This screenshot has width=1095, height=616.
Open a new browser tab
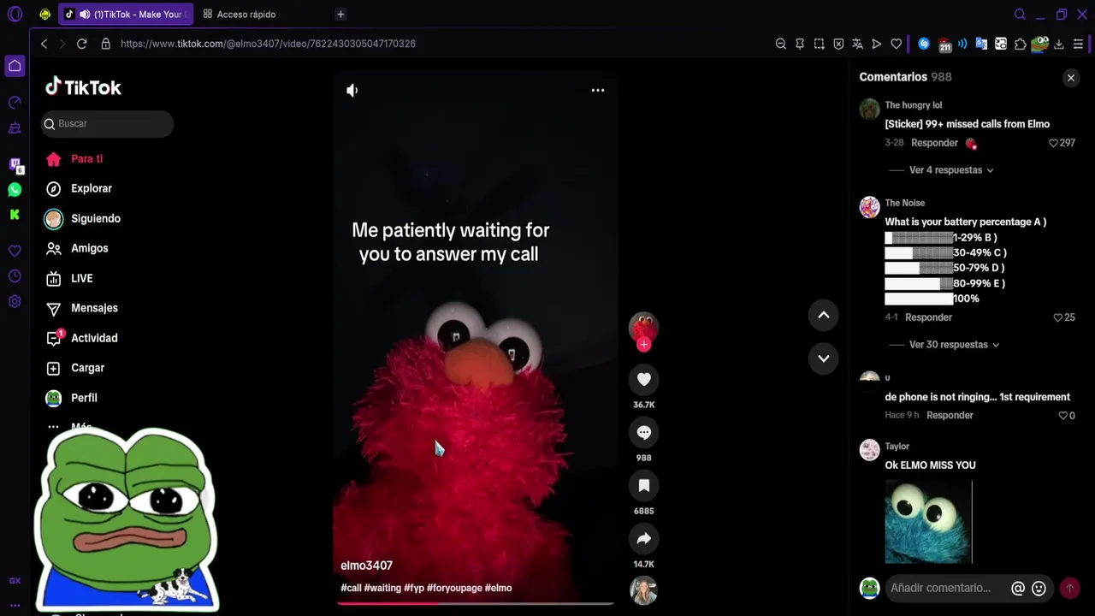point(340,15)
